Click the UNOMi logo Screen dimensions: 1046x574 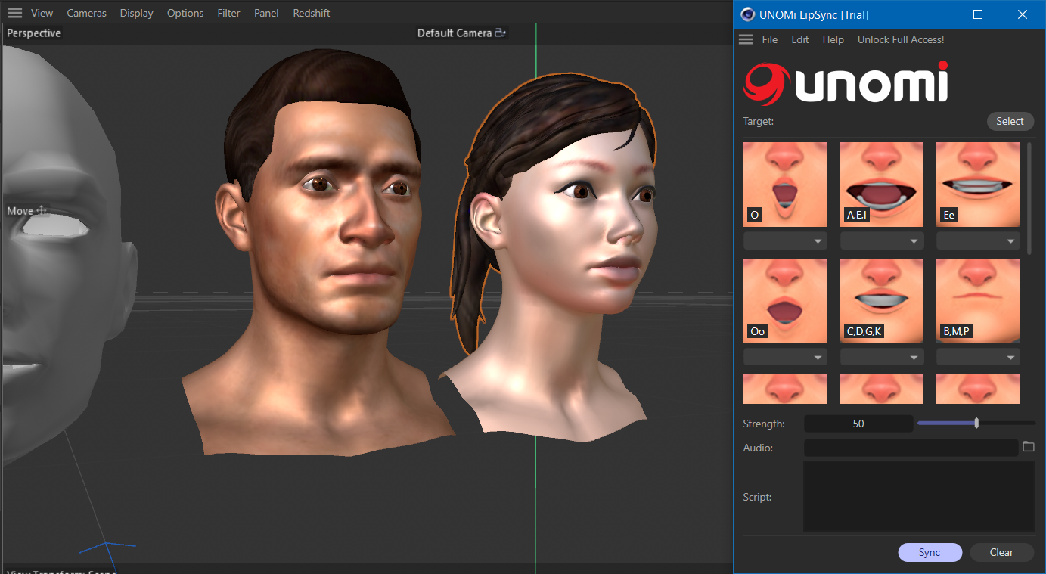click(x=846, y=83)
